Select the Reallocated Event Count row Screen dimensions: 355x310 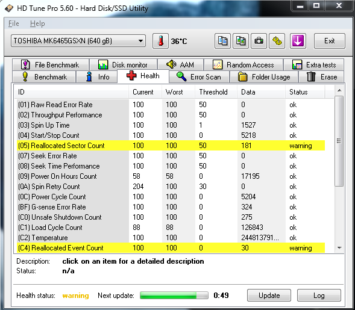pyautogui.click(x=171, y=248)
